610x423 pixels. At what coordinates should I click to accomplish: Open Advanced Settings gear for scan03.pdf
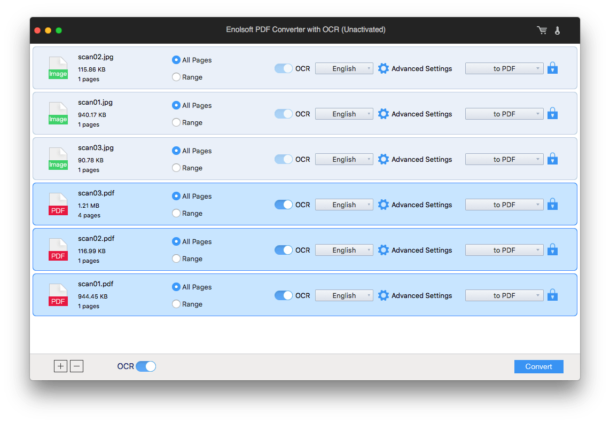[383, 205]
